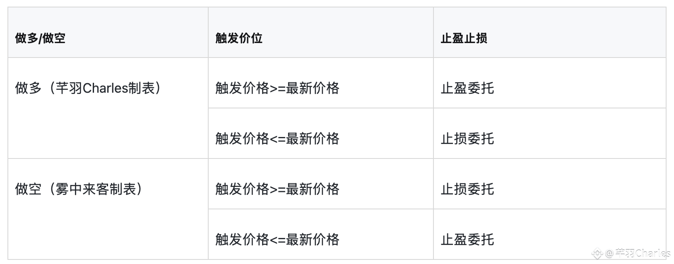Click the <= symbol in last trigger row
Screen dimensions: 674x264
tap(278, 240)
